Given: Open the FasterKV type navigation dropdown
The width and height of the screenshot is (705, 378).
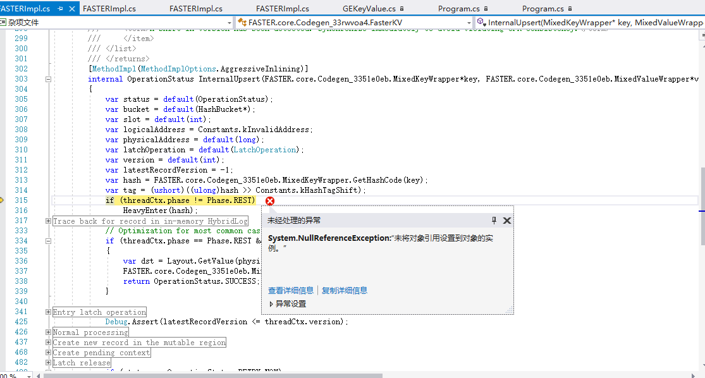Looking at the screenshot, I should (470, 21).
